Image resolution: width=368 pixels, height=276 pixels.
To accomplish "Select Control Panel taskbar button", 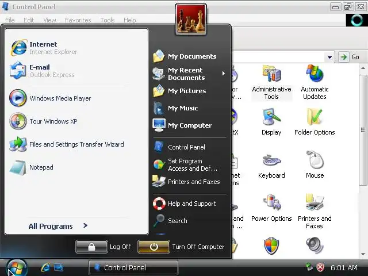I will pos(133,267).
